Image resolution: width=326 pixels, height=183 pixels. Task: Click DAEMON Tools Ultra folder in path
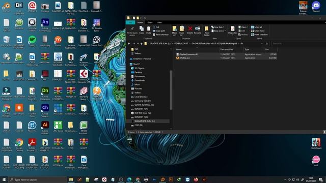(214, 44)
